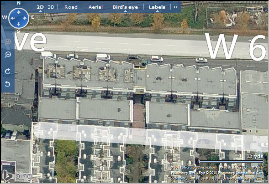Select the Road map view
This screenshot has height=184, width=269.
(x=71, y=7)
